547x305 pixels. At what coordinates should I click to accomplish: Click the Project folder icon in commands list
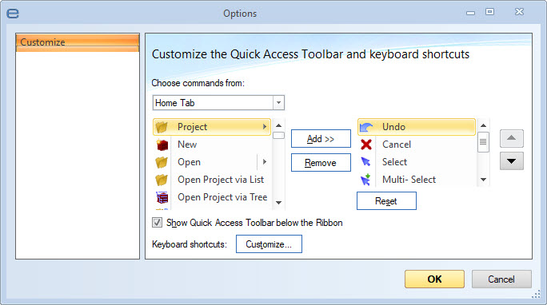(162, 127)
